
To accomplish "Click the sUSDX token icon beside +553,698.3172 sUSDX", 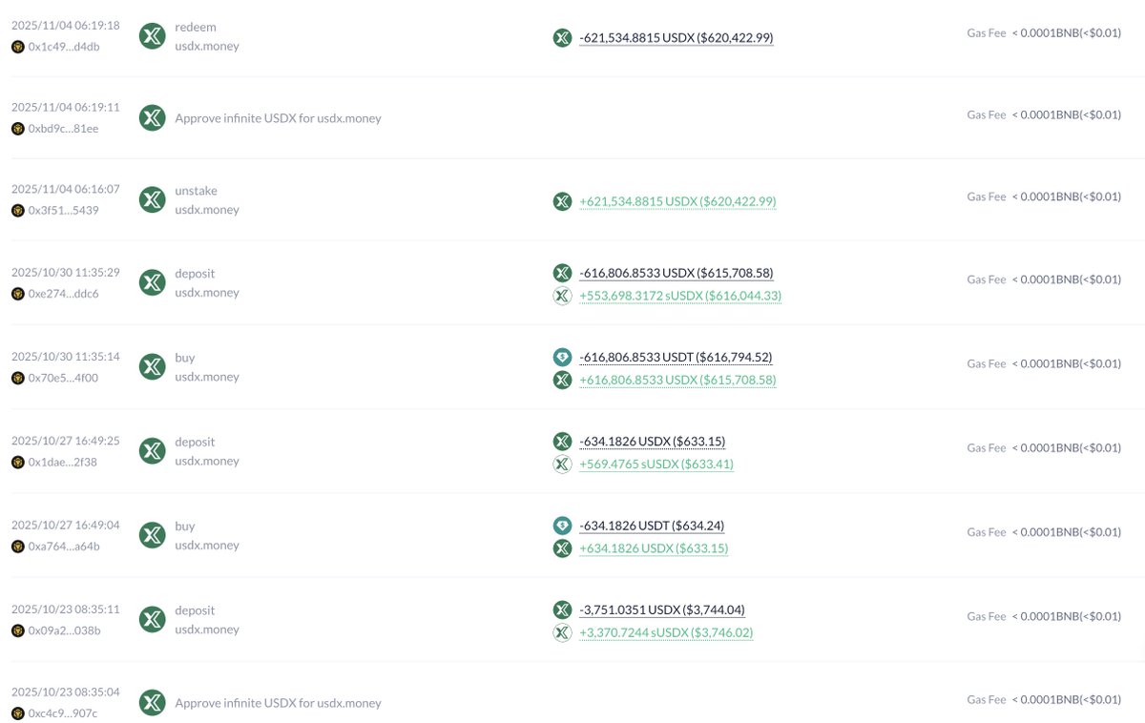I will [x=563, y=296].
